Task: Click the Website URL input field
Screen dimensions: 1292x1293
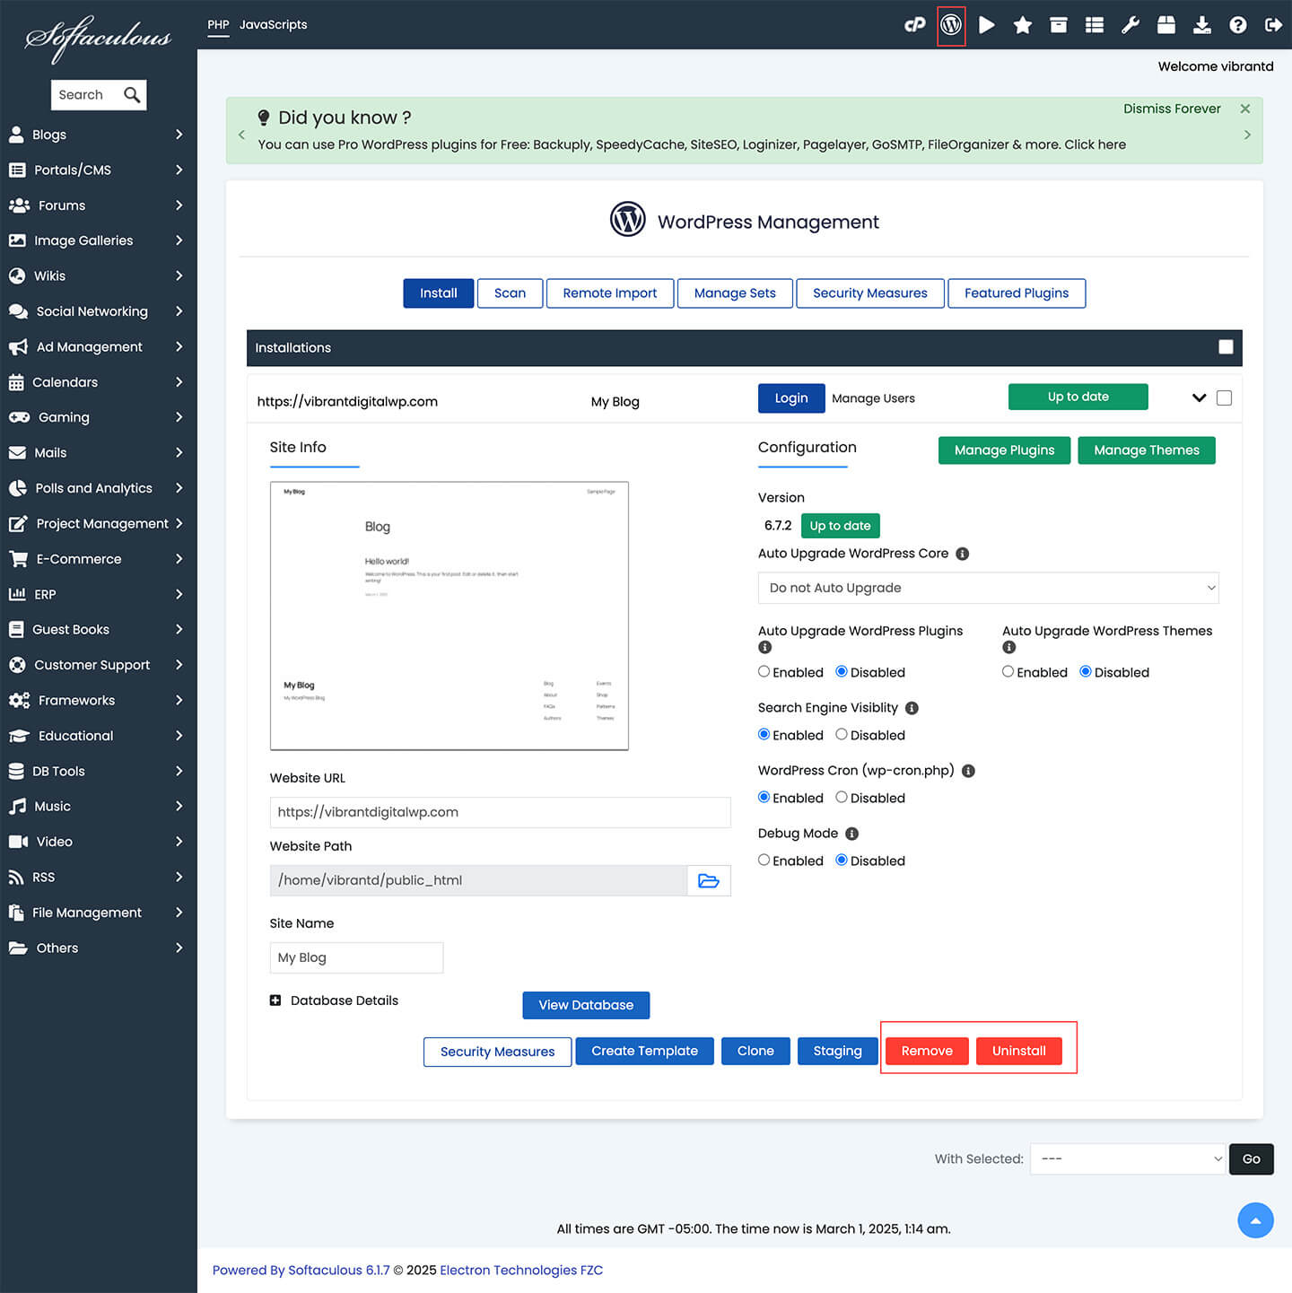Action: (500, 812)
